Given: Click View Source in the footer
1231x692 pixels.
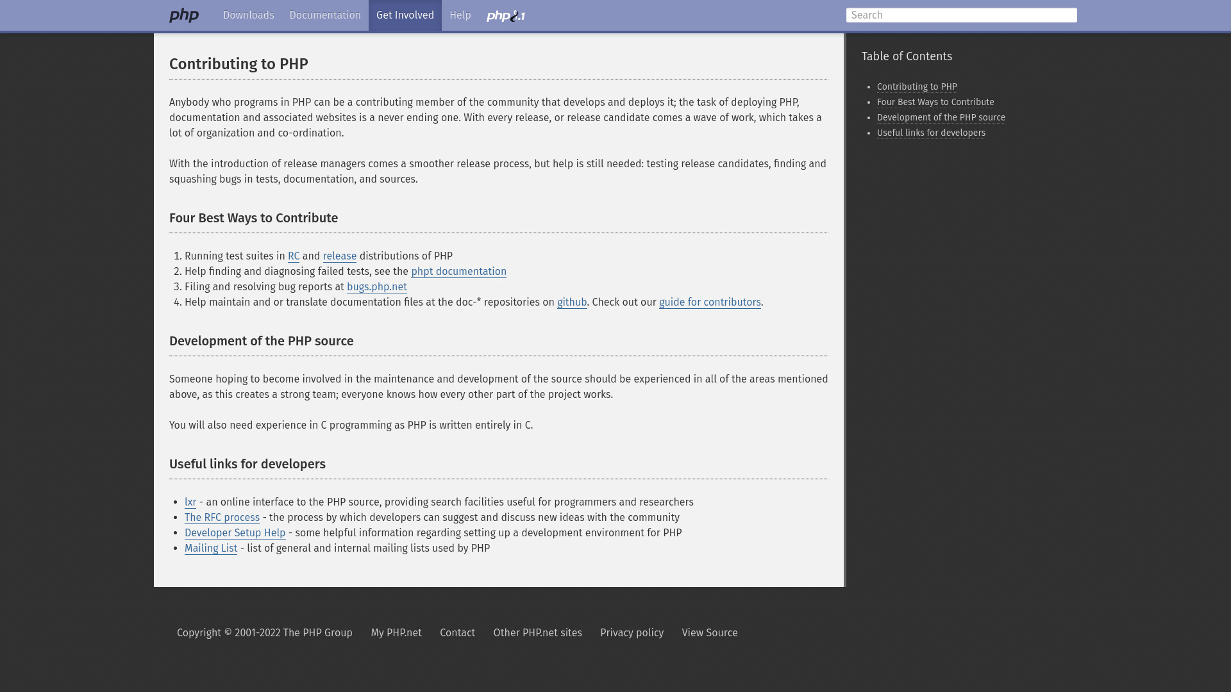Looking at the screenshot, I should coord(710,633).
